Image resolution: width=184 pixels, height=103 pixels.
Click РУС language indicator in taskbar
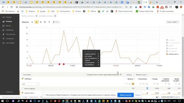[169, 101]
